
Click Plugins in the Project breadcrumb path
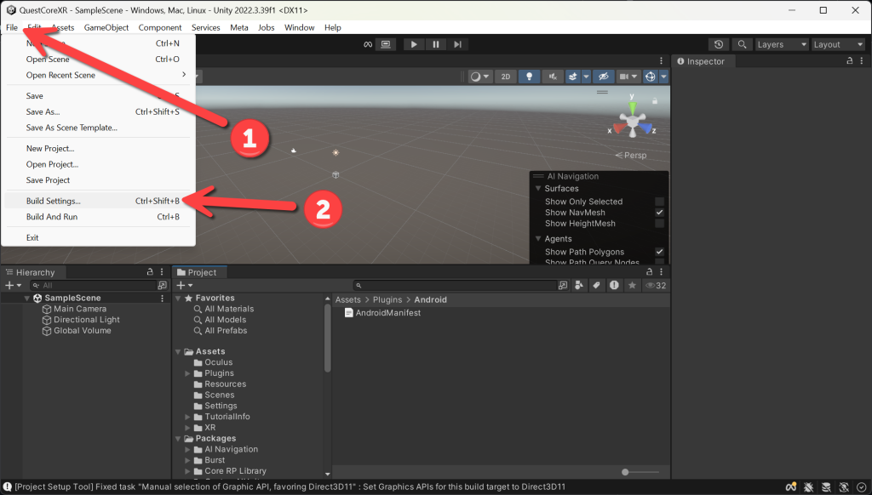click(387, 299)
